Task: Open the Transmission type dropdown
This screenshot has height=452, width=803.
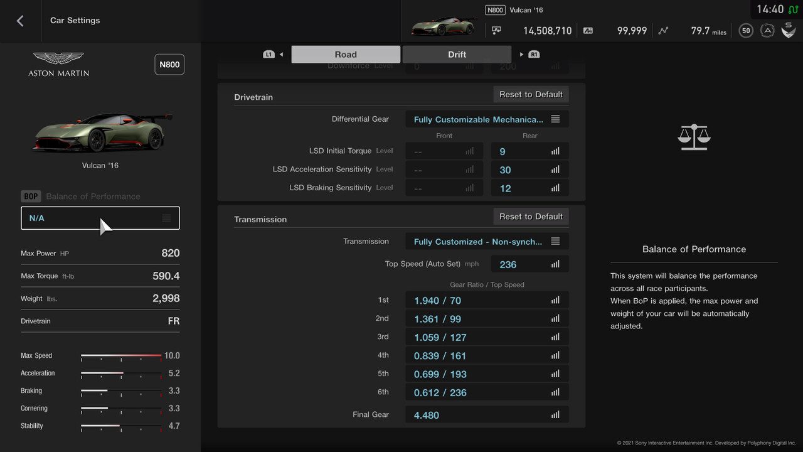Action: pos(487,242)
